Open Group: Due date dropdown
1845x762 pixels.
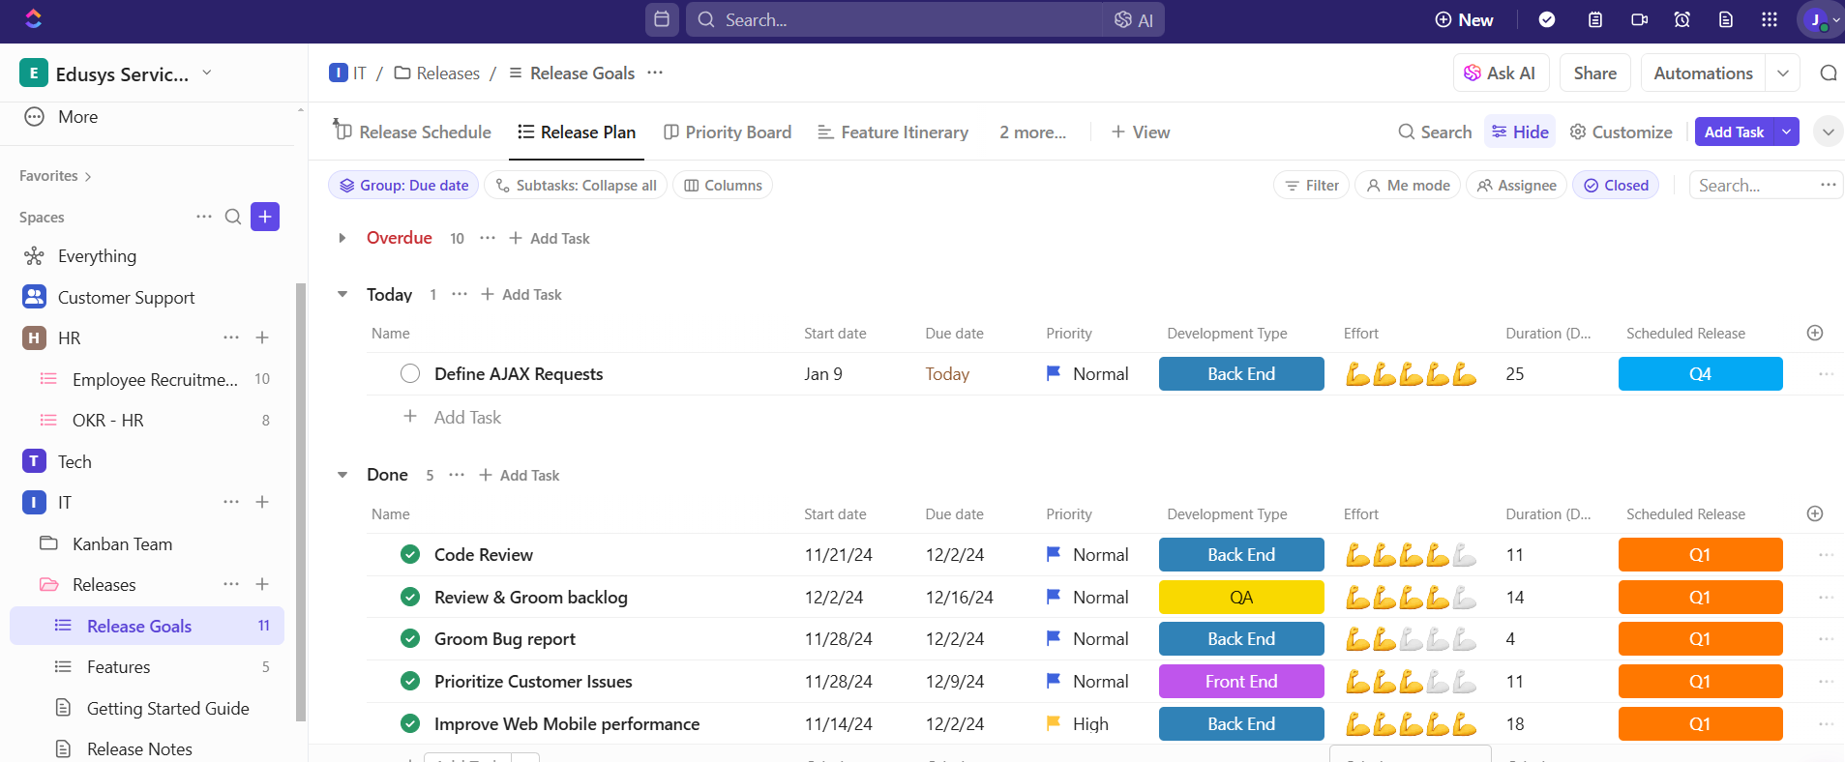point(403,185)
